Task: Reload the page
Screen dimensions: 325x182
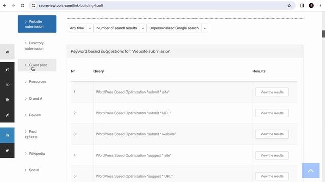Action: 22,6
